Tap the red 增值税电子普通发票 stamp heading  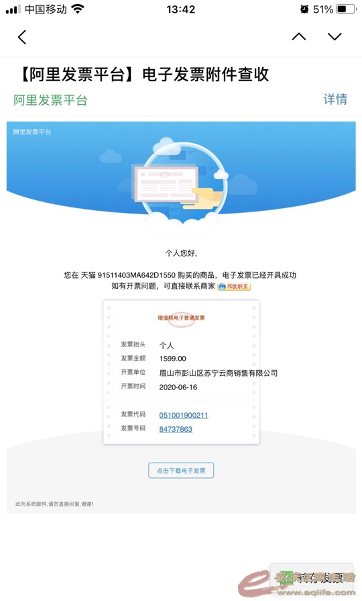(181, 318)
